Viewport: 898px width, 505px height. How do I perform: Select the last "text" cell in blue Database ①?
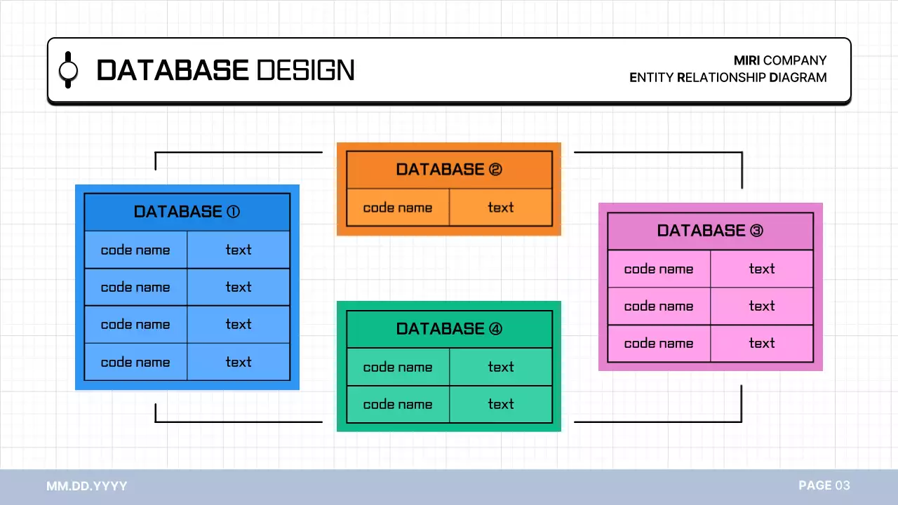pos(239,363)
